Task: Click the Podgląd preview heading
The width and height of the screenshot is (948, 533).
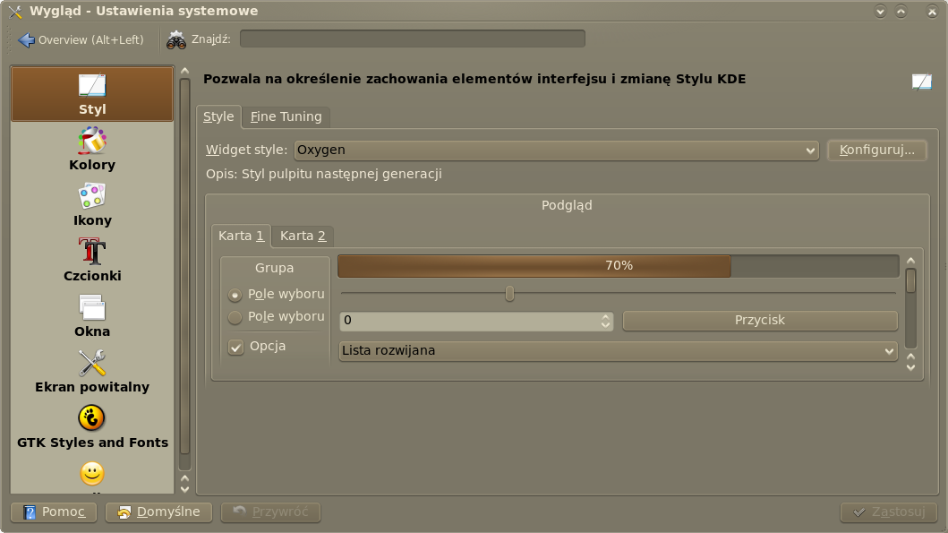Action: [567, 206]
